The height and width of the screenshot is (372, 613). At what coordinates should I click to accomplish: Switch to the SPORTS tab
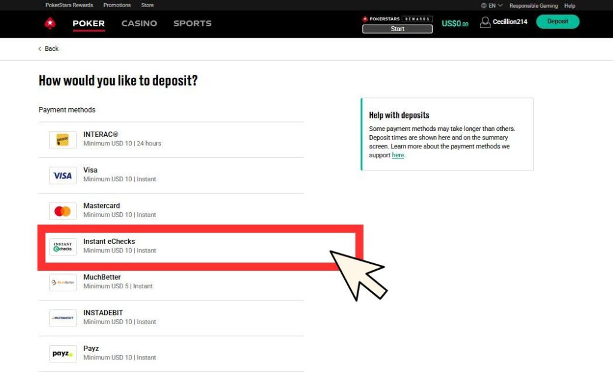tap(192, 23)
